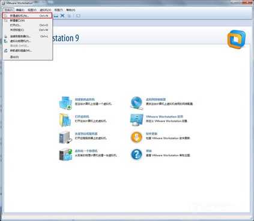Click the VMware Workstation title bar text

click(19, 3)
